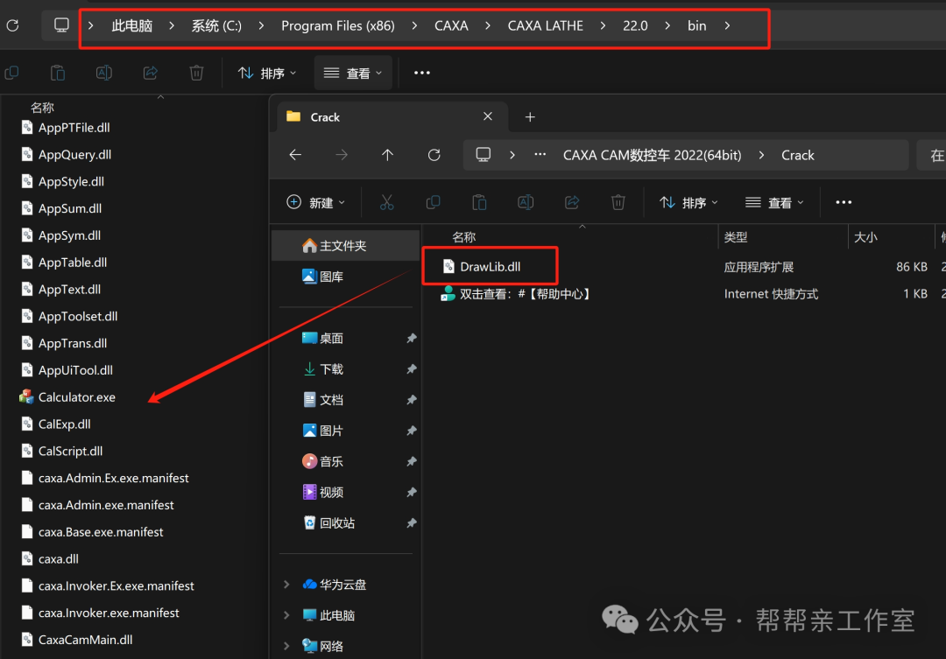Open the 查看 dropdown in Crack window

(774, 202)
